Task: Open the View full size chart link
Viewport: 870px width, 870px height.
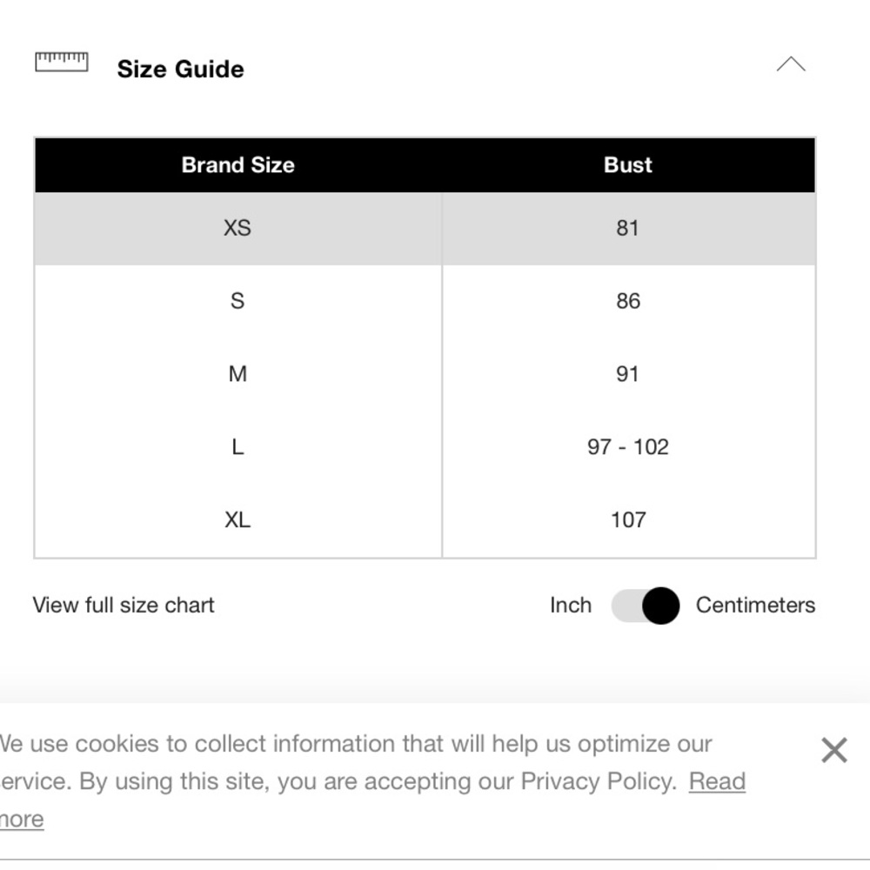Action: tap(124, 606)
